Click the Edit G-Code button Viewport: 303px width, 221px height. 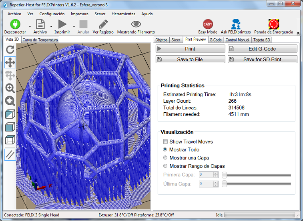coord(263,49)
